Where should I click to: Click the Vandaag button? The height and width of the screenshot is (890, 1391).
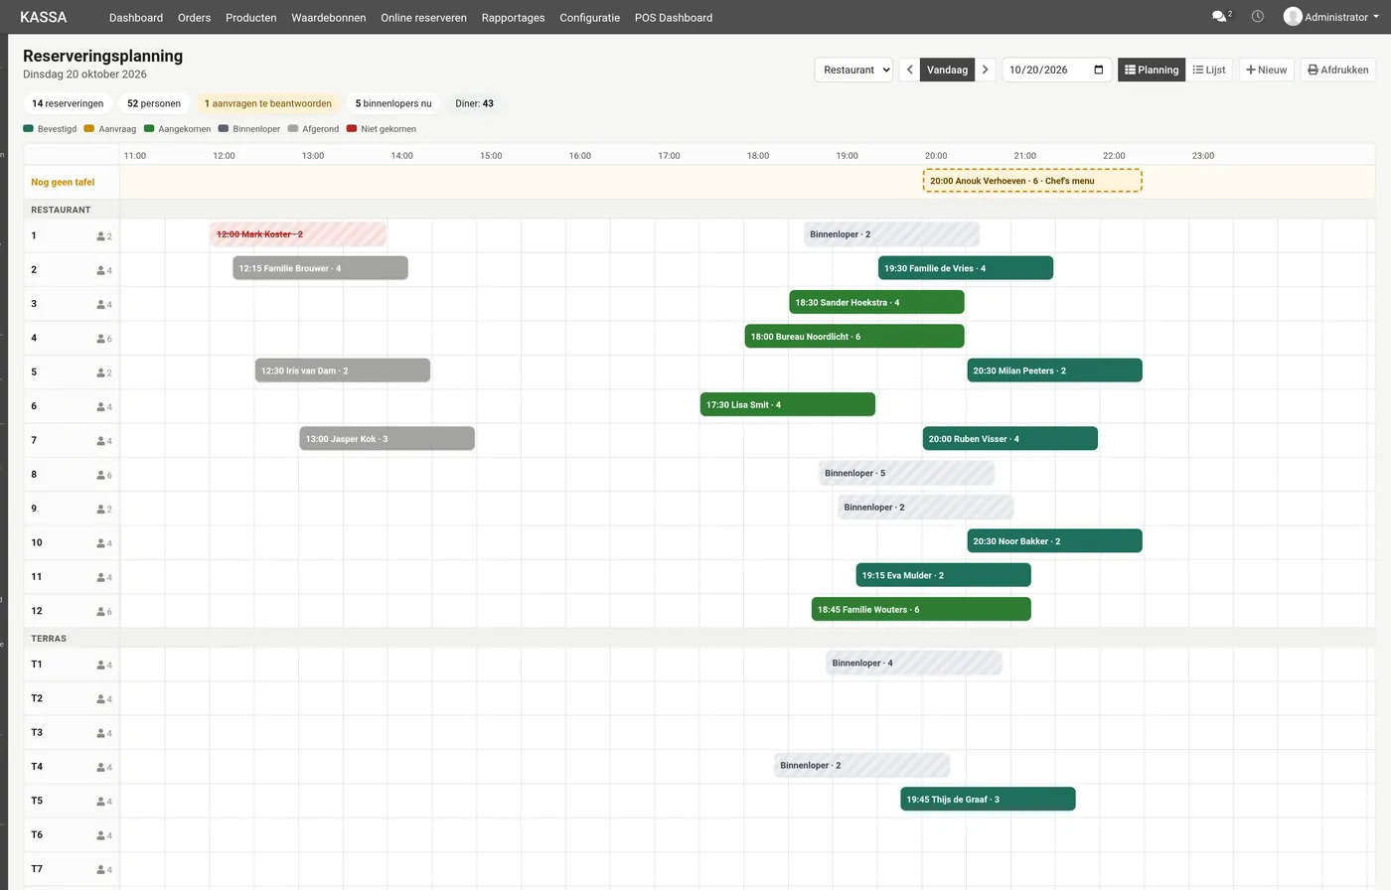pyautogui.click(x=947, y=70)
